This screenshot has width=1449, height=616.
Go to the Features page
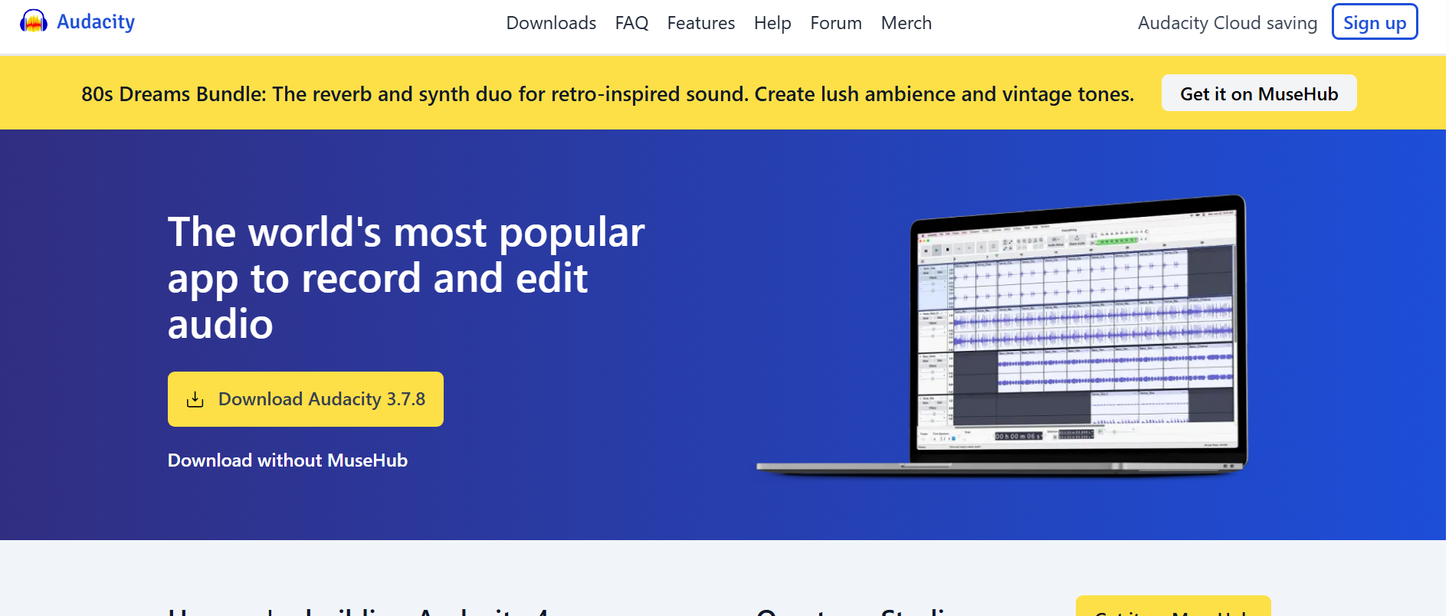point(700,23)
